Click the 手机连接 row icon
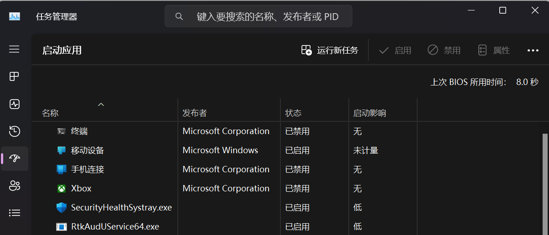 pyautogui.click(x=62, y=169)
